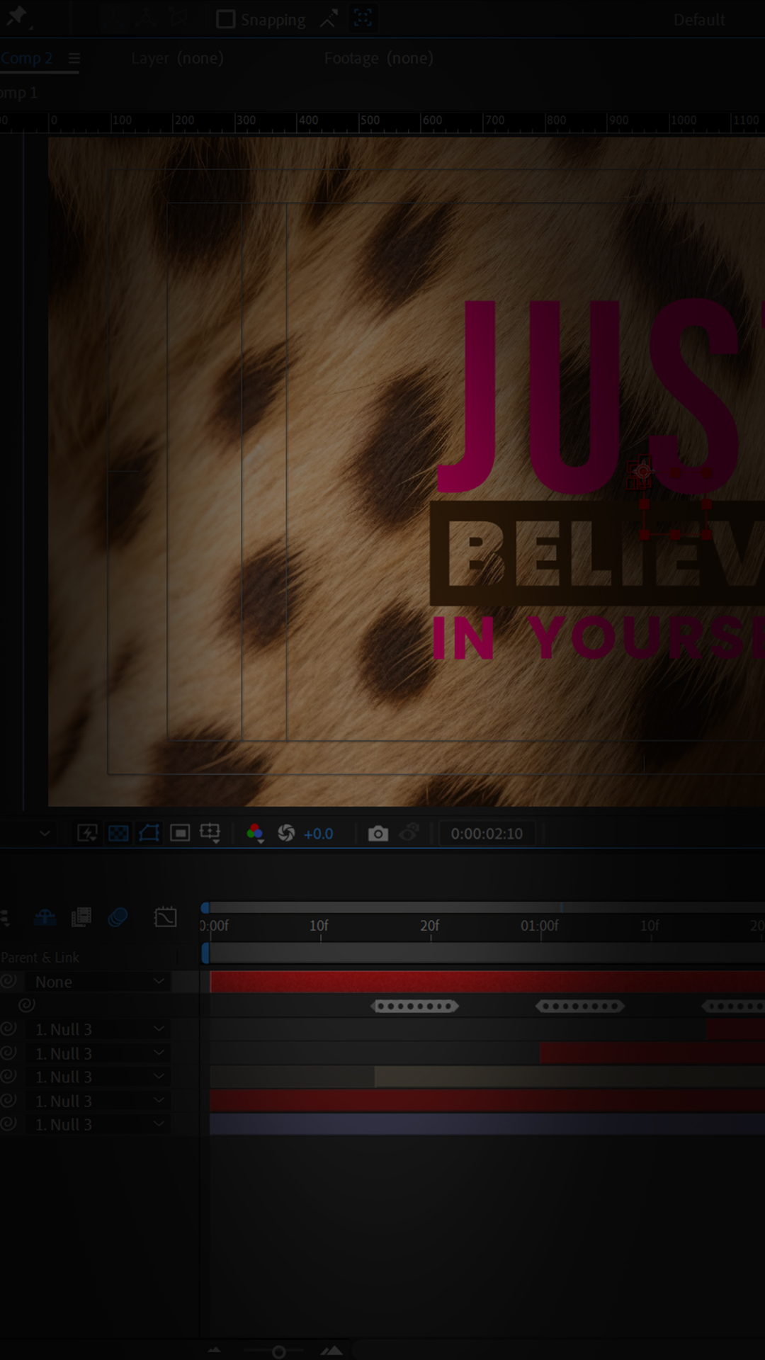This screenshot has height=1360, width=765.
Task: Switch to the Footage (none) tab
Action: [x=378, y=58]
